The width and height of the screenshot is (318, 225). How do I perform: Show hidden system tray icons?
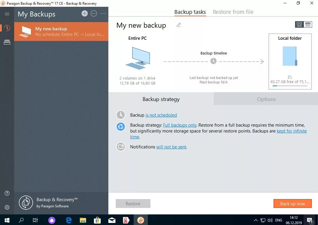click(256, 220)
